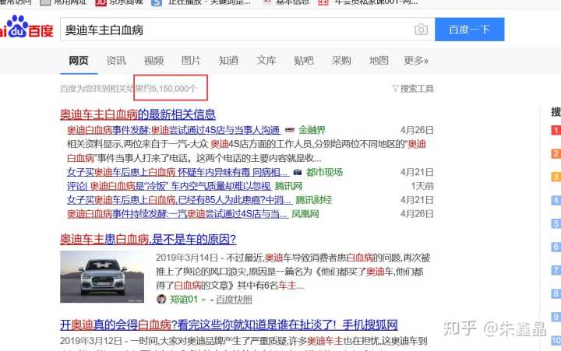Viewport: 561px width, 351px height.
Task: Click the Audi car thumbnail image
Action: coord(101,276)
